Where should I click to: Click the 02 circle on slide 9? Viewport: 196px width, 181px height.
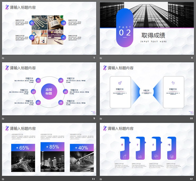[x=33, y=92]
